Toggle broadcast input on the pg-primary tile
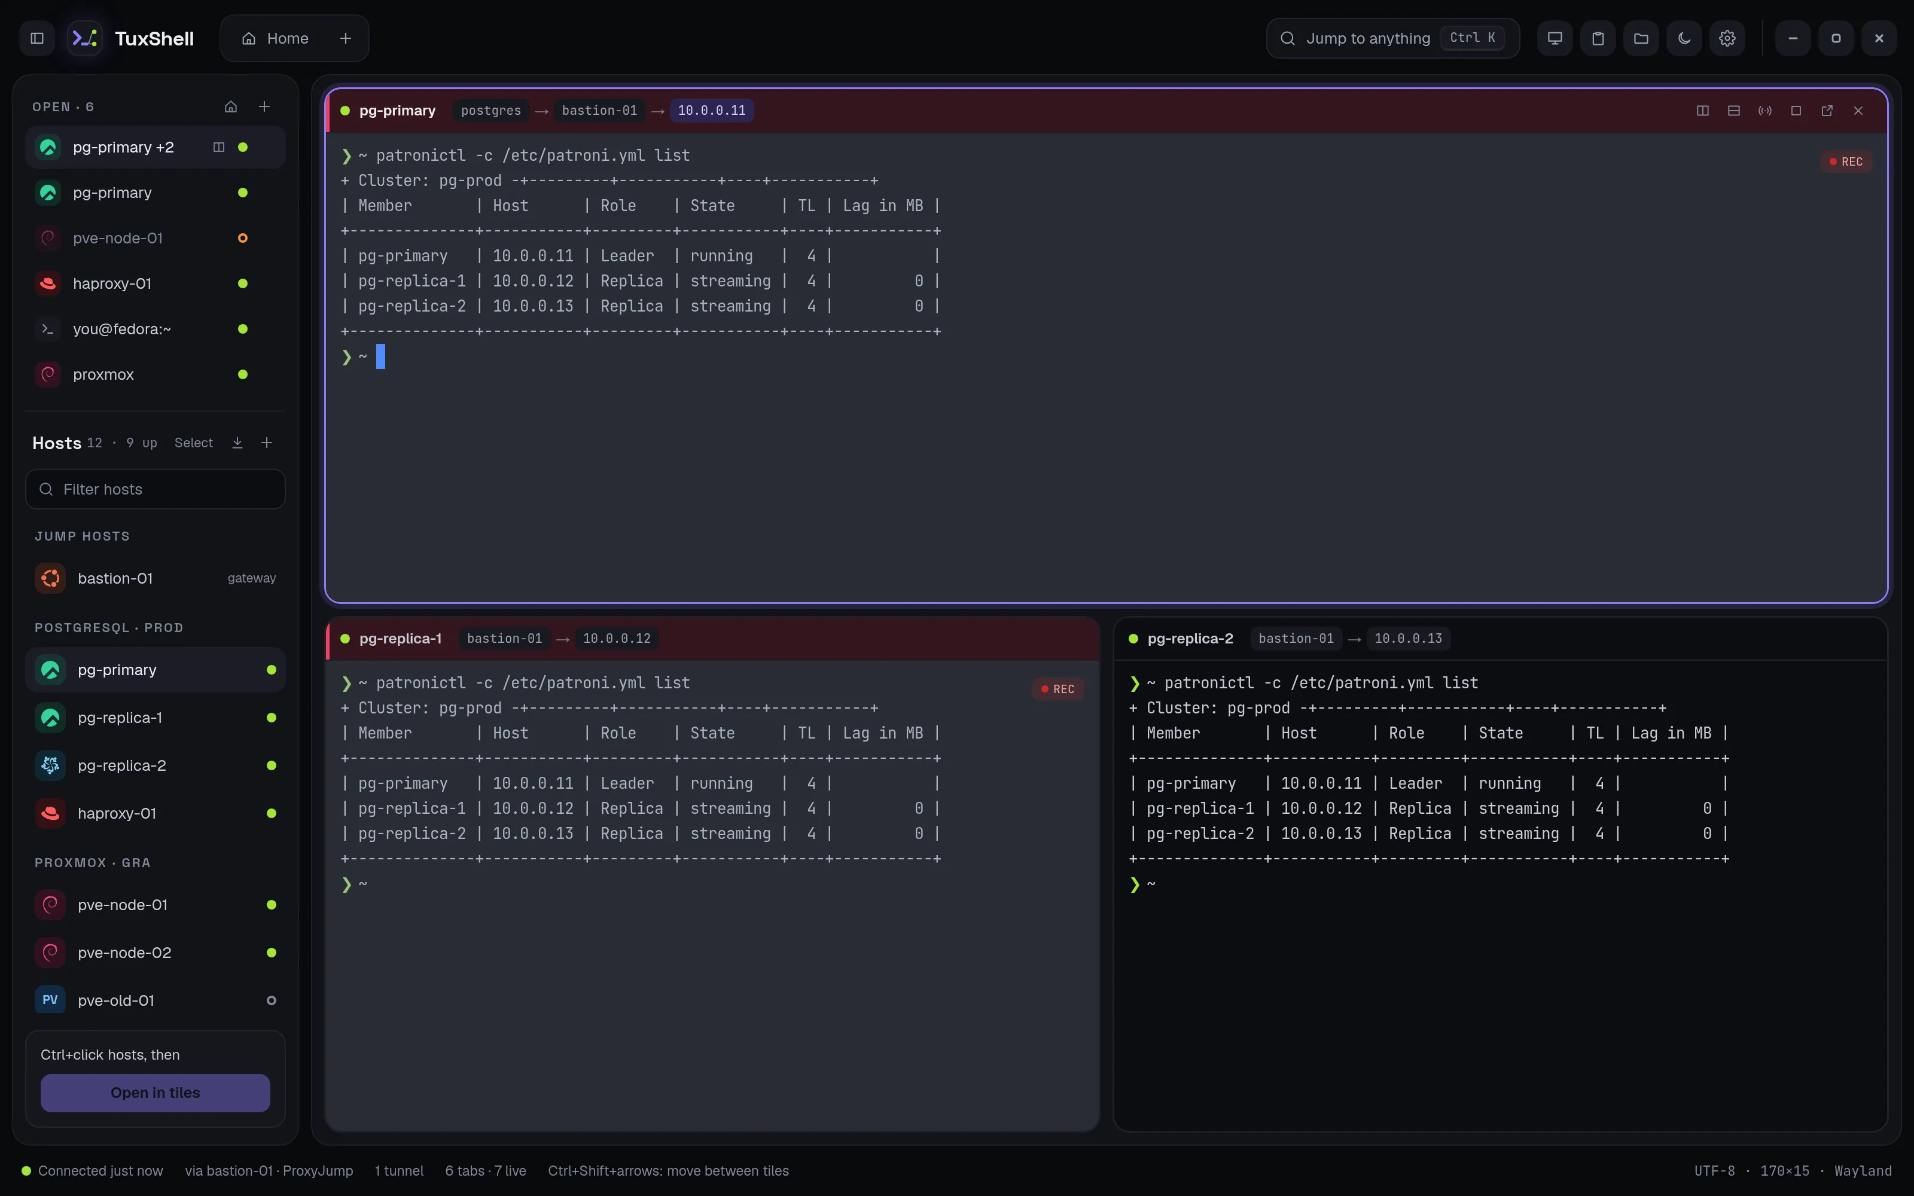Screen dimensions: 1914x1196 click(1764, 111)
